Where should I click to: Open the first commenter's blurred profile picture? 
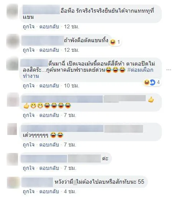[x=12, y=12]
